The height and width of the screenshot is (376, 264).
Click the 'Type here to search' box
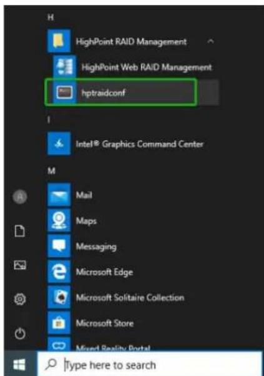pos(150,364)
